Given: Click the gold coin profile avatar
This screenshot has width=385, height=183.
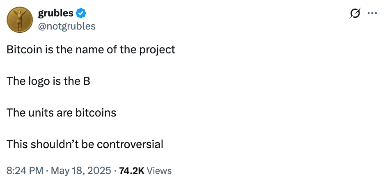Looking at the screenshot, I should 19,20.
